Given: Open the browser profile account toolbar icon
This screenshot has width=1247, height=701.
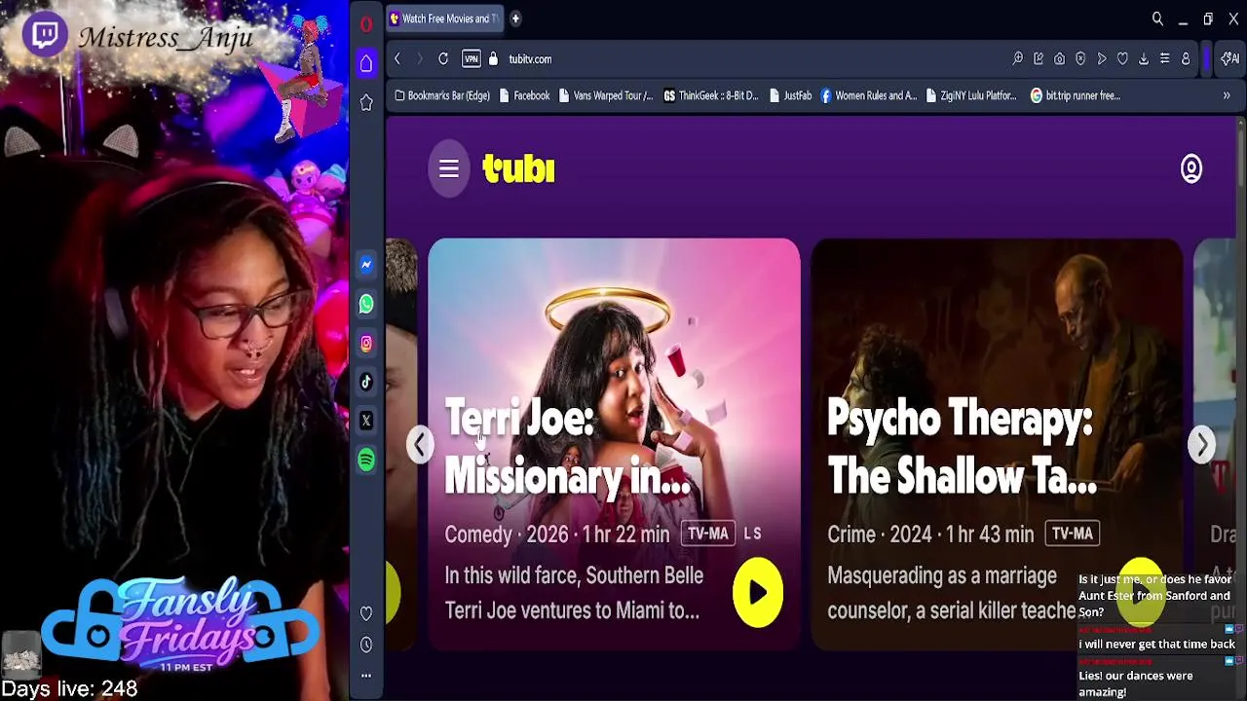Looking at the screenshot, I should [x=1186, y=59].
